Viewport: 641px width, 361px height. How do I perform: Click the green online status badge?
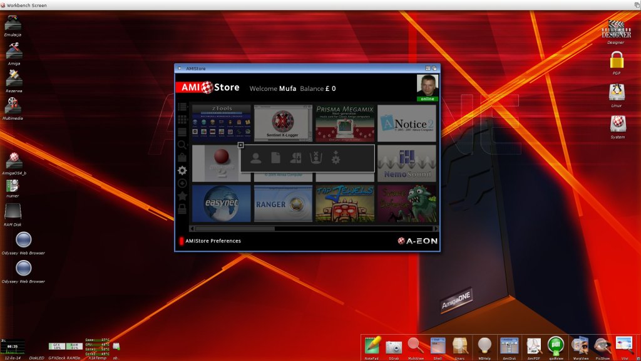pyautogui.click(x=427, y=99)
